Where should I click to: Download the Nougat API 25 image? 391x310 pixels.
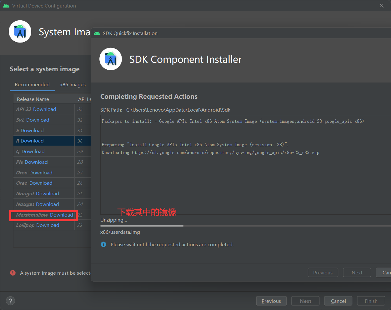point(48,194)
